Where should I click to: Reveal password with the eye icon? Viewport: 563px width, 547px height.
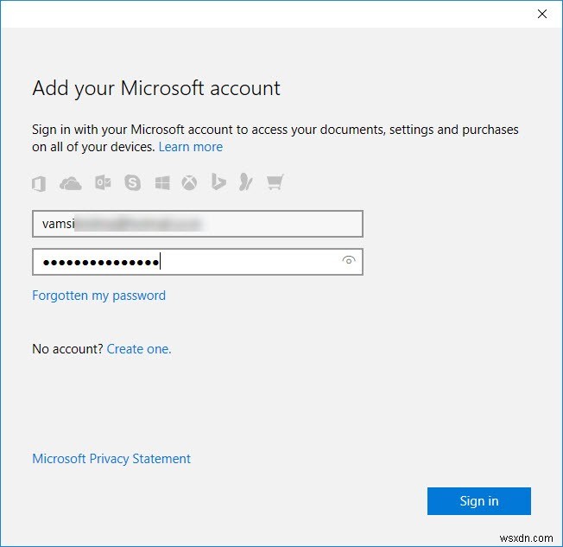tap(349, 260)
